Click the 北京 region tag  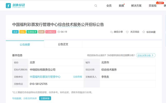15,32
